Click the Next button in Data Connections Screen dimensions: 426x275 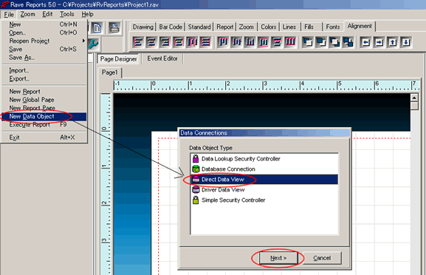(x=278, y=258)
